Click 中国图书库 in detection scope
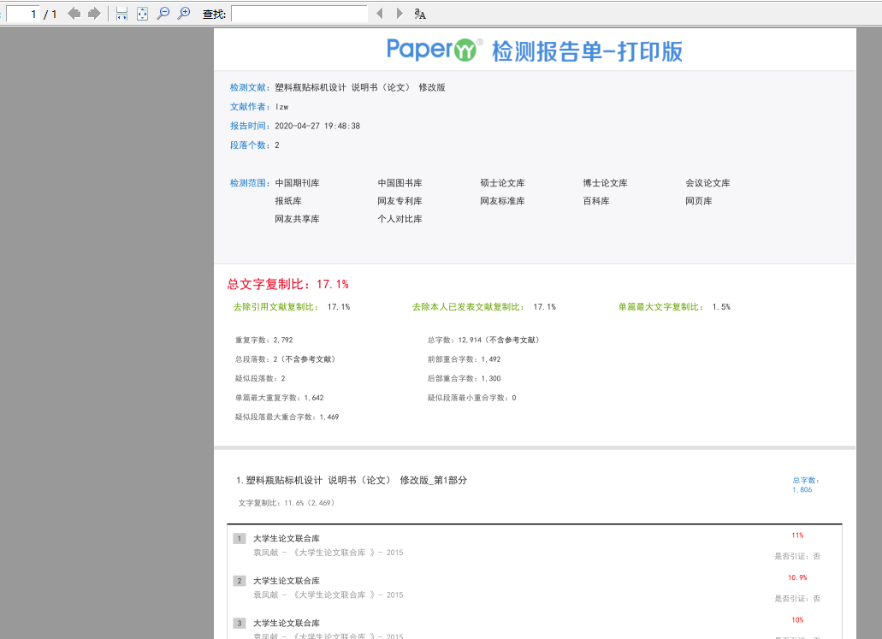Viewport: 882px width, 639px height. point(400,183)
